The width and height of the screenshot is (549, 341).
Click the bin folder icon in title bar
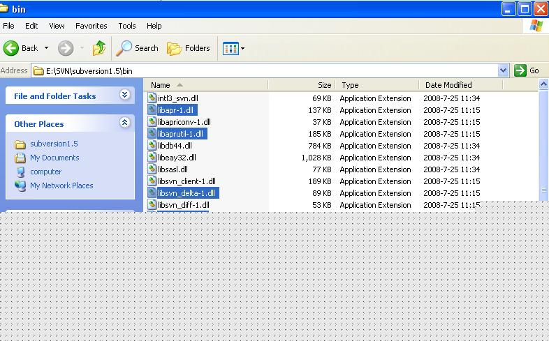click(4, 8)
